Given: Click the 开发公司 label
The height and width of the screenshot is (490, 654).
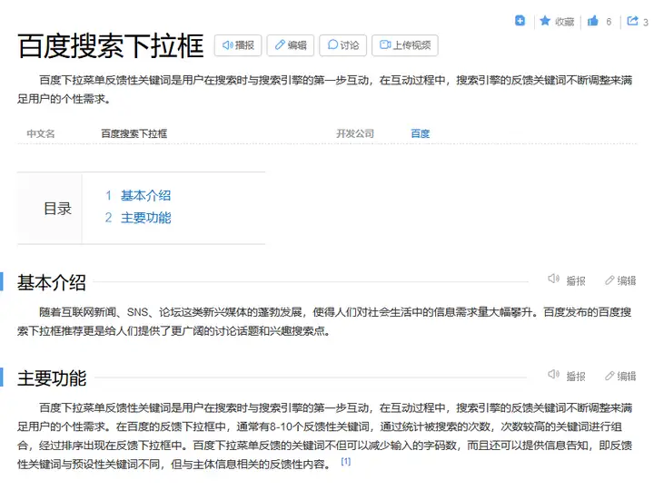Looking at the screenshot, I should (x=355, y=133).
